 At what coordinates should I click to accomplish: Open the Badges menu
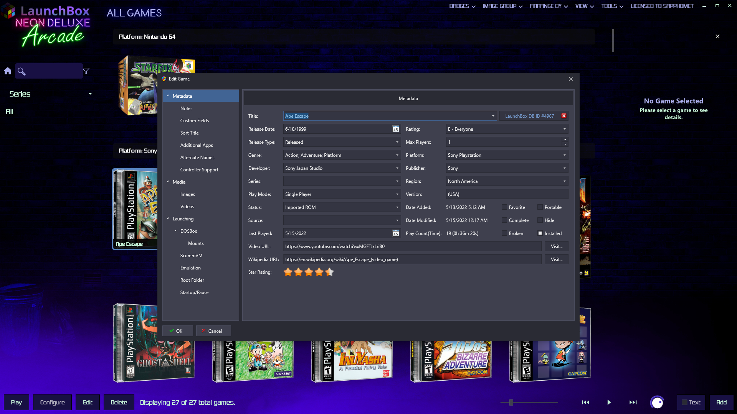tap(462, 6)
